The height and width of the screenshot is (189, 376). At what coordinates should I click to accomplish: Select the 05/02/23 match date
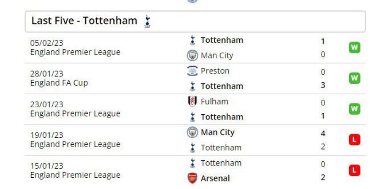coord(47,43)
